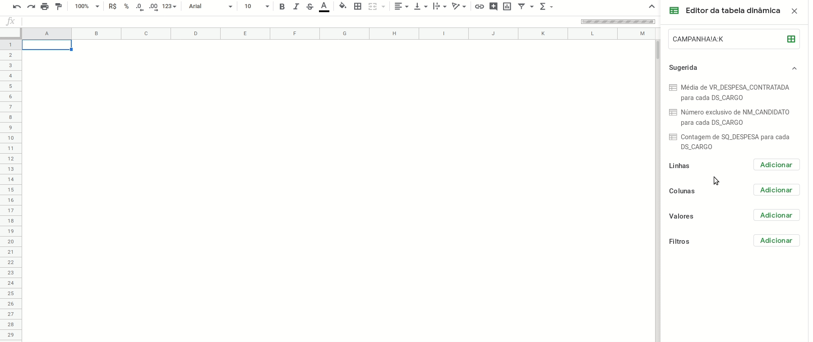Image resolution: width=813 pixels, height=342 pixels.
Task: Select suggestion Média de VR_DESPESA_CONTRATADA
Action: pos(734,92)
